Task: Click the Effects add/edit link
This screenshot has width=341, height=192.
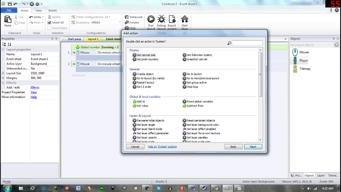Action: tap(35, 87)
